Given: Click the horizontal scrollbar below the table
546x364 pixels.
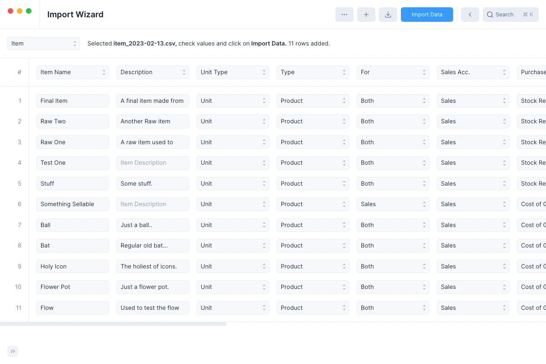Looking at the screenshot, I should tap(113, 324).
